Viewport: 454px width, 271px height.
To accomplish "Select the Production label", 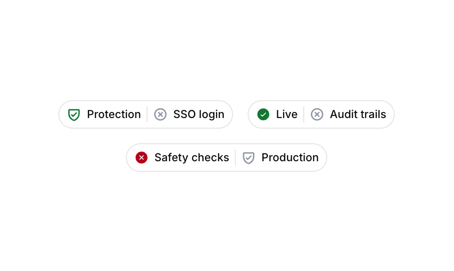I will pyautogui.click(x=290, y=158).
